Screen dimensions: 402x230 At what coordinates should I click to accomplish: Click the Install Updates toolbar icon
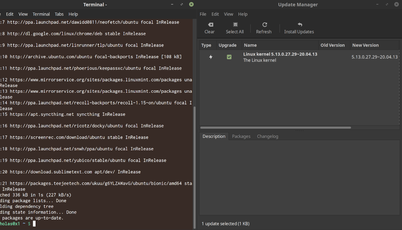tap(299, 25)
